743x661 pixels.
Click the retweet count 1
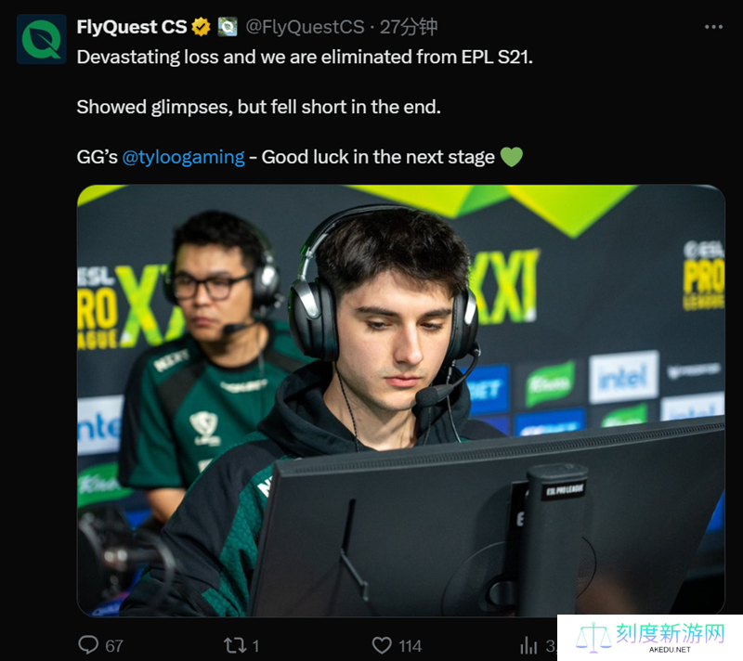[x=255, y=646]
